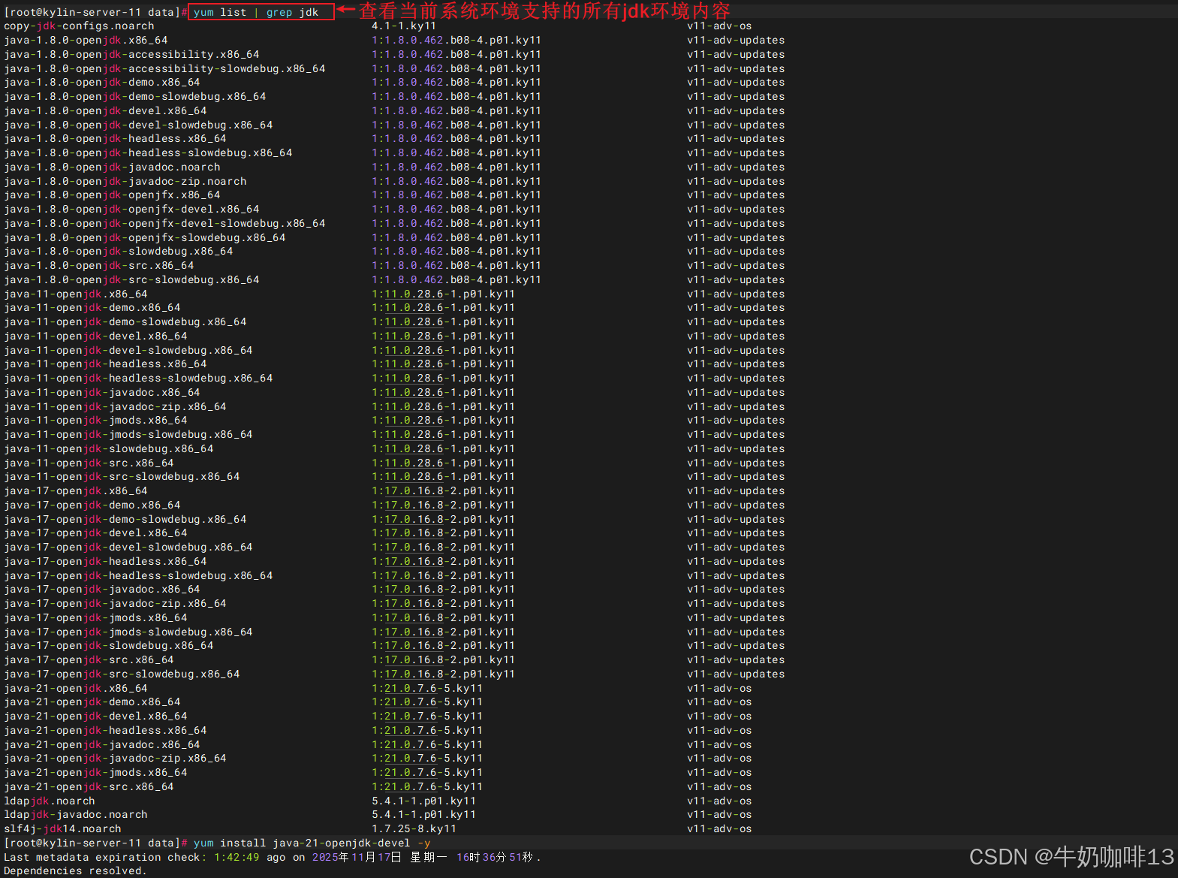Screen dimensions: 1178x878
Task: Click java-17-openjdk-headless.x86_64 package name
Action: tap(105, 561)
